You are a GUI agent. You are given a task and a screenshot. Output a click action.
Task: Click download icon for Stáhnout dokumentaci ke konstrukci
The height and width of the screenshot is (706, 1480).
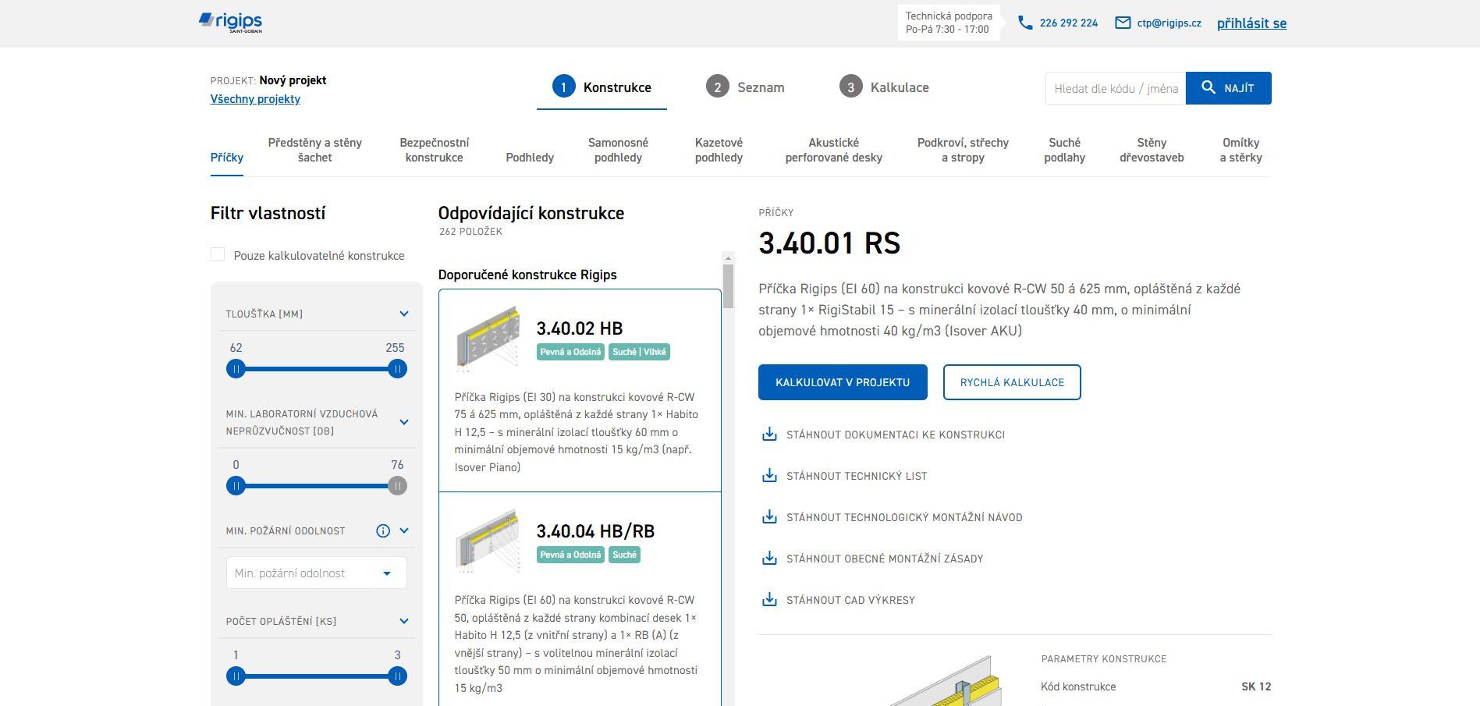coord(769,435)
